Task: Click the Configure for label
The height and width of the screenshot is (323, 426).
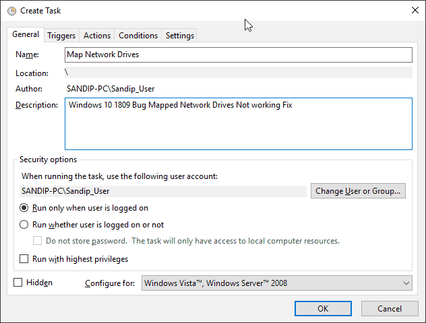Action: click(110, 283)
